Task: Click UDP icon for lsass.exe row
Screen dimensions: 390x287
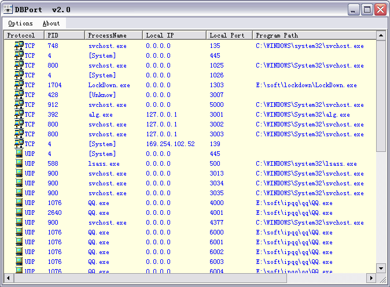Action: coord(19,163)
